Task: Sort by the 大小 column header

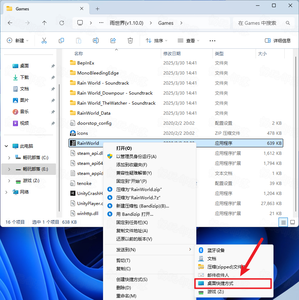Action: click(x=262, y=53)
